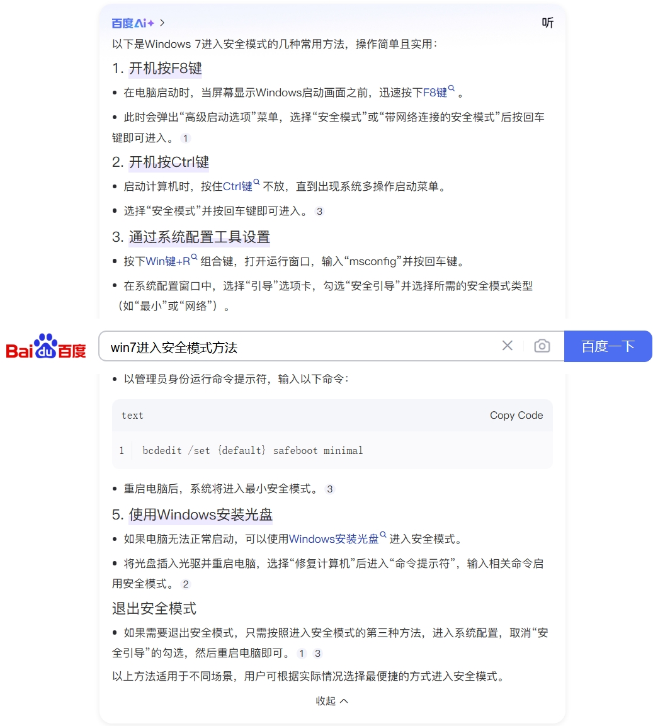Open the Windows安装光盘 keyword link
Viewport: 653px width, 726px height.
[334, 539]
